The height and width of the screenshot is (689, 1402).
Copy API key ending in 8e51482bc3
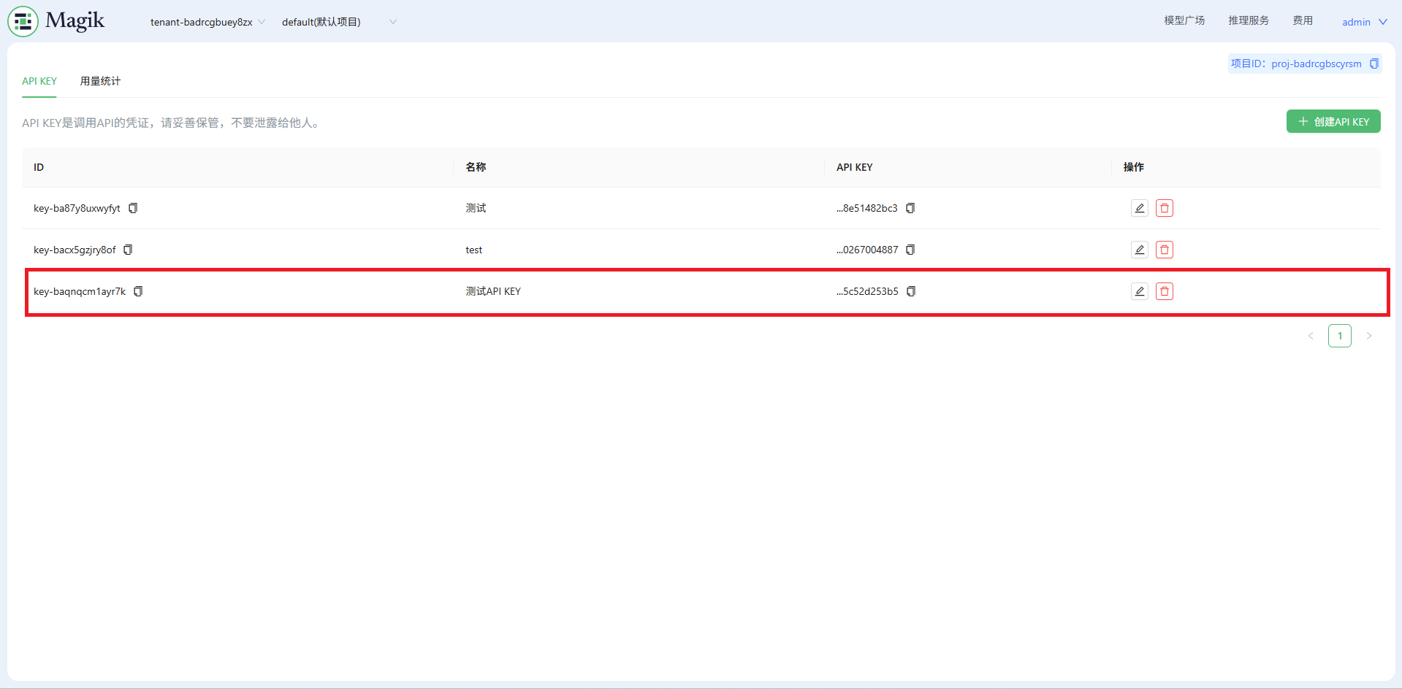910,208
